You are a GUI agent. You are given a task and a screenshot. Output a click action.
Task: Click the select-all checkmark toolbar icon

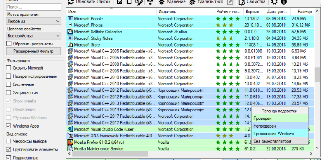pos(120,2)
